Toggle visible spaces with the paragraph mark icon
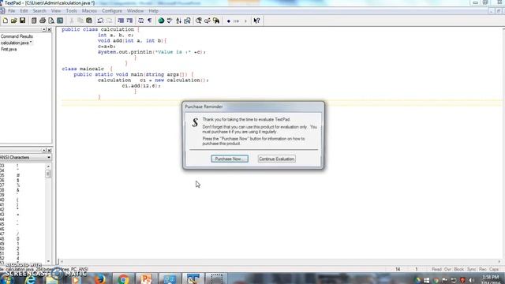Image resolution: width=505 pixels, height=284 pixels. (x=150, y=21)
